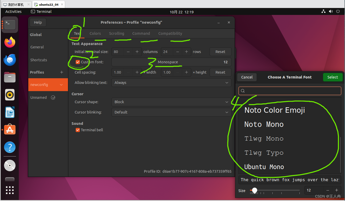Select the Unnamed profile
Viewport: 345px width, 201px height.
(x=48, y=98)
